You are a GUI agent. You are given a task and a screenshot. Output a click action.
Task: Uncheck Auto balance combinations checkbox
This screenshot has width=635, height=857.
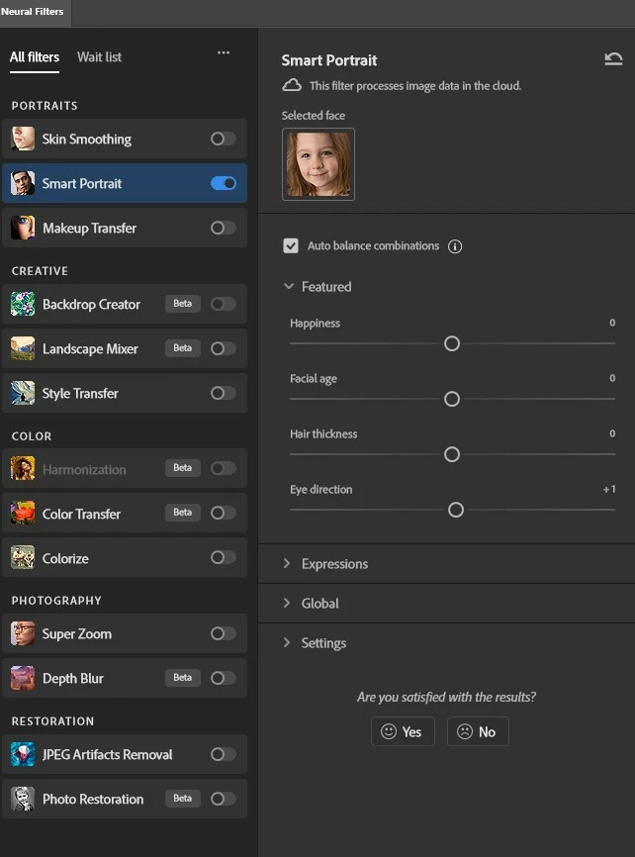point(291,246)
